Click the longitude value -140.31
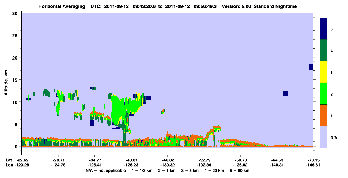This screenshot has height=178, width=348. [277, 165]
